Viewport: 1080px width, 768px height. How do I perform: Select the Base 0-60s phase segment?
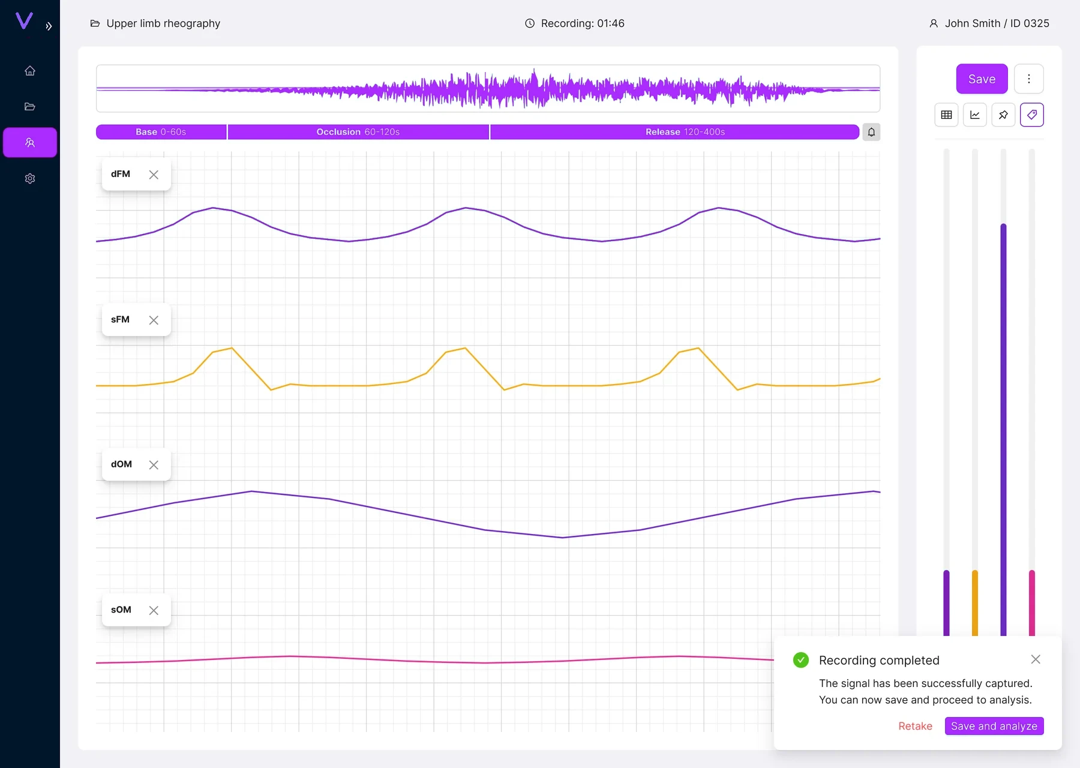(161, 132)
